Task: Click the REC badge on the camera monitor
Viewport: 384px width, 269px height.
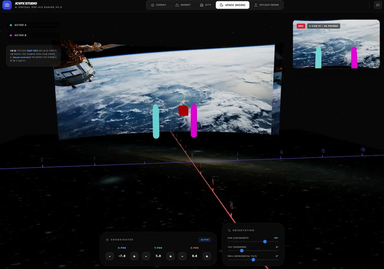Action: (x=301, y=26)
